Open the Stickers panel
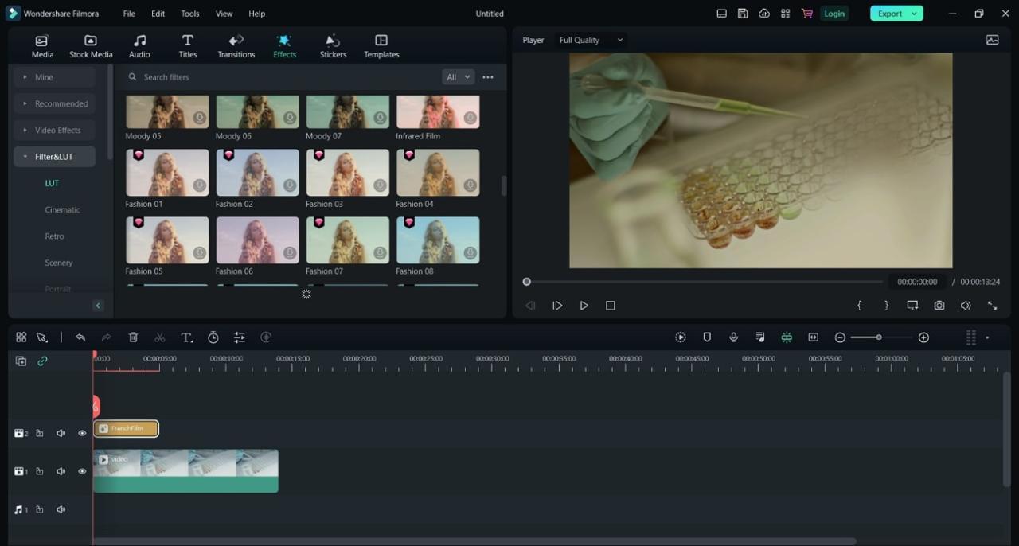The width and height of the screenshot is (1019, 546). pyautogui.click(x=333, y=45)
